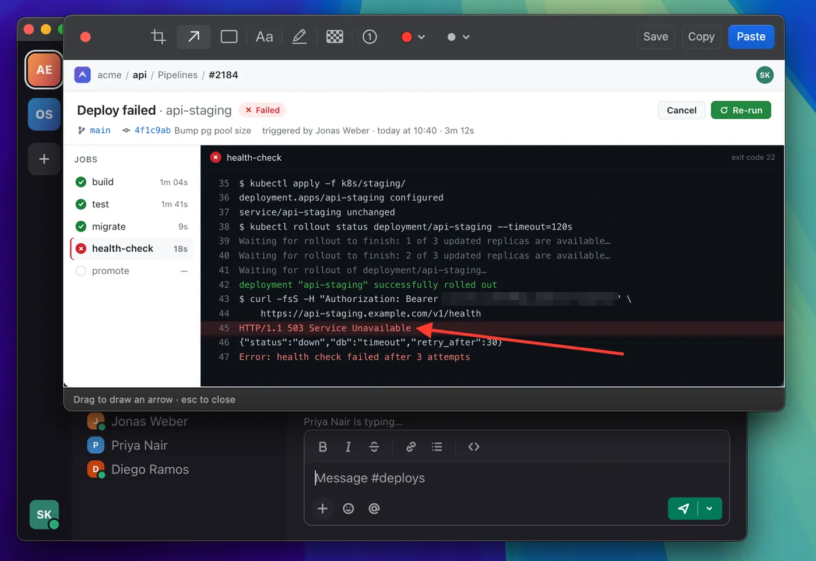Select the crop tool in annotation toolbar
Viewport: 816px width, 561px height.
point(159,37)
